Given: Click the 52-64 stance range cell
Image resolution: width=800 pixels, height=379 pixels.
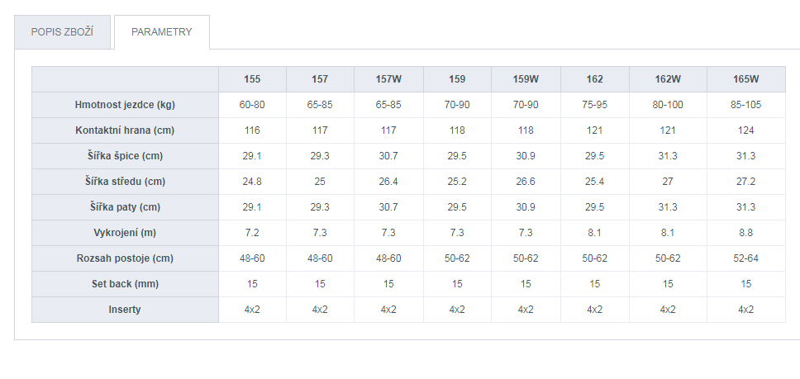Looking at the screenshot, I should (x=745, y=258).
